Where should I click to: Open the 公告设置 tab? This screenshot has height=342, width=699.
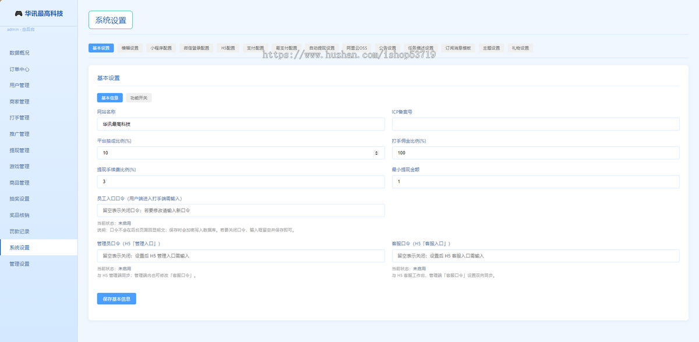[x=387, y=48]
